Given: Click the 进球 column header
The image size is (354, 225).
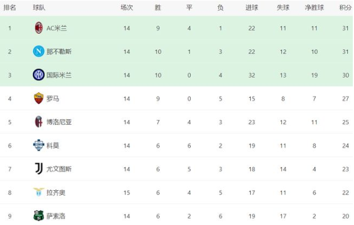Looking at the screenshot, I should [x=252, y=8].
